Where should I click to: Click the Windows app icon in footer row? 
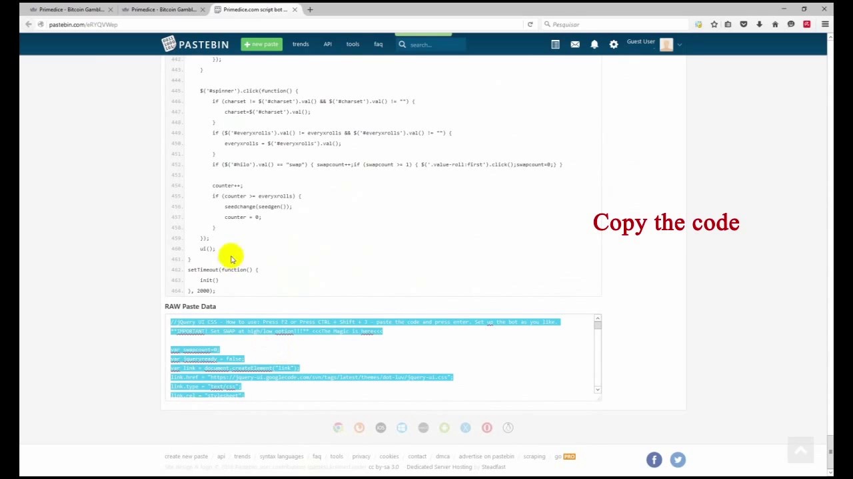402,428
